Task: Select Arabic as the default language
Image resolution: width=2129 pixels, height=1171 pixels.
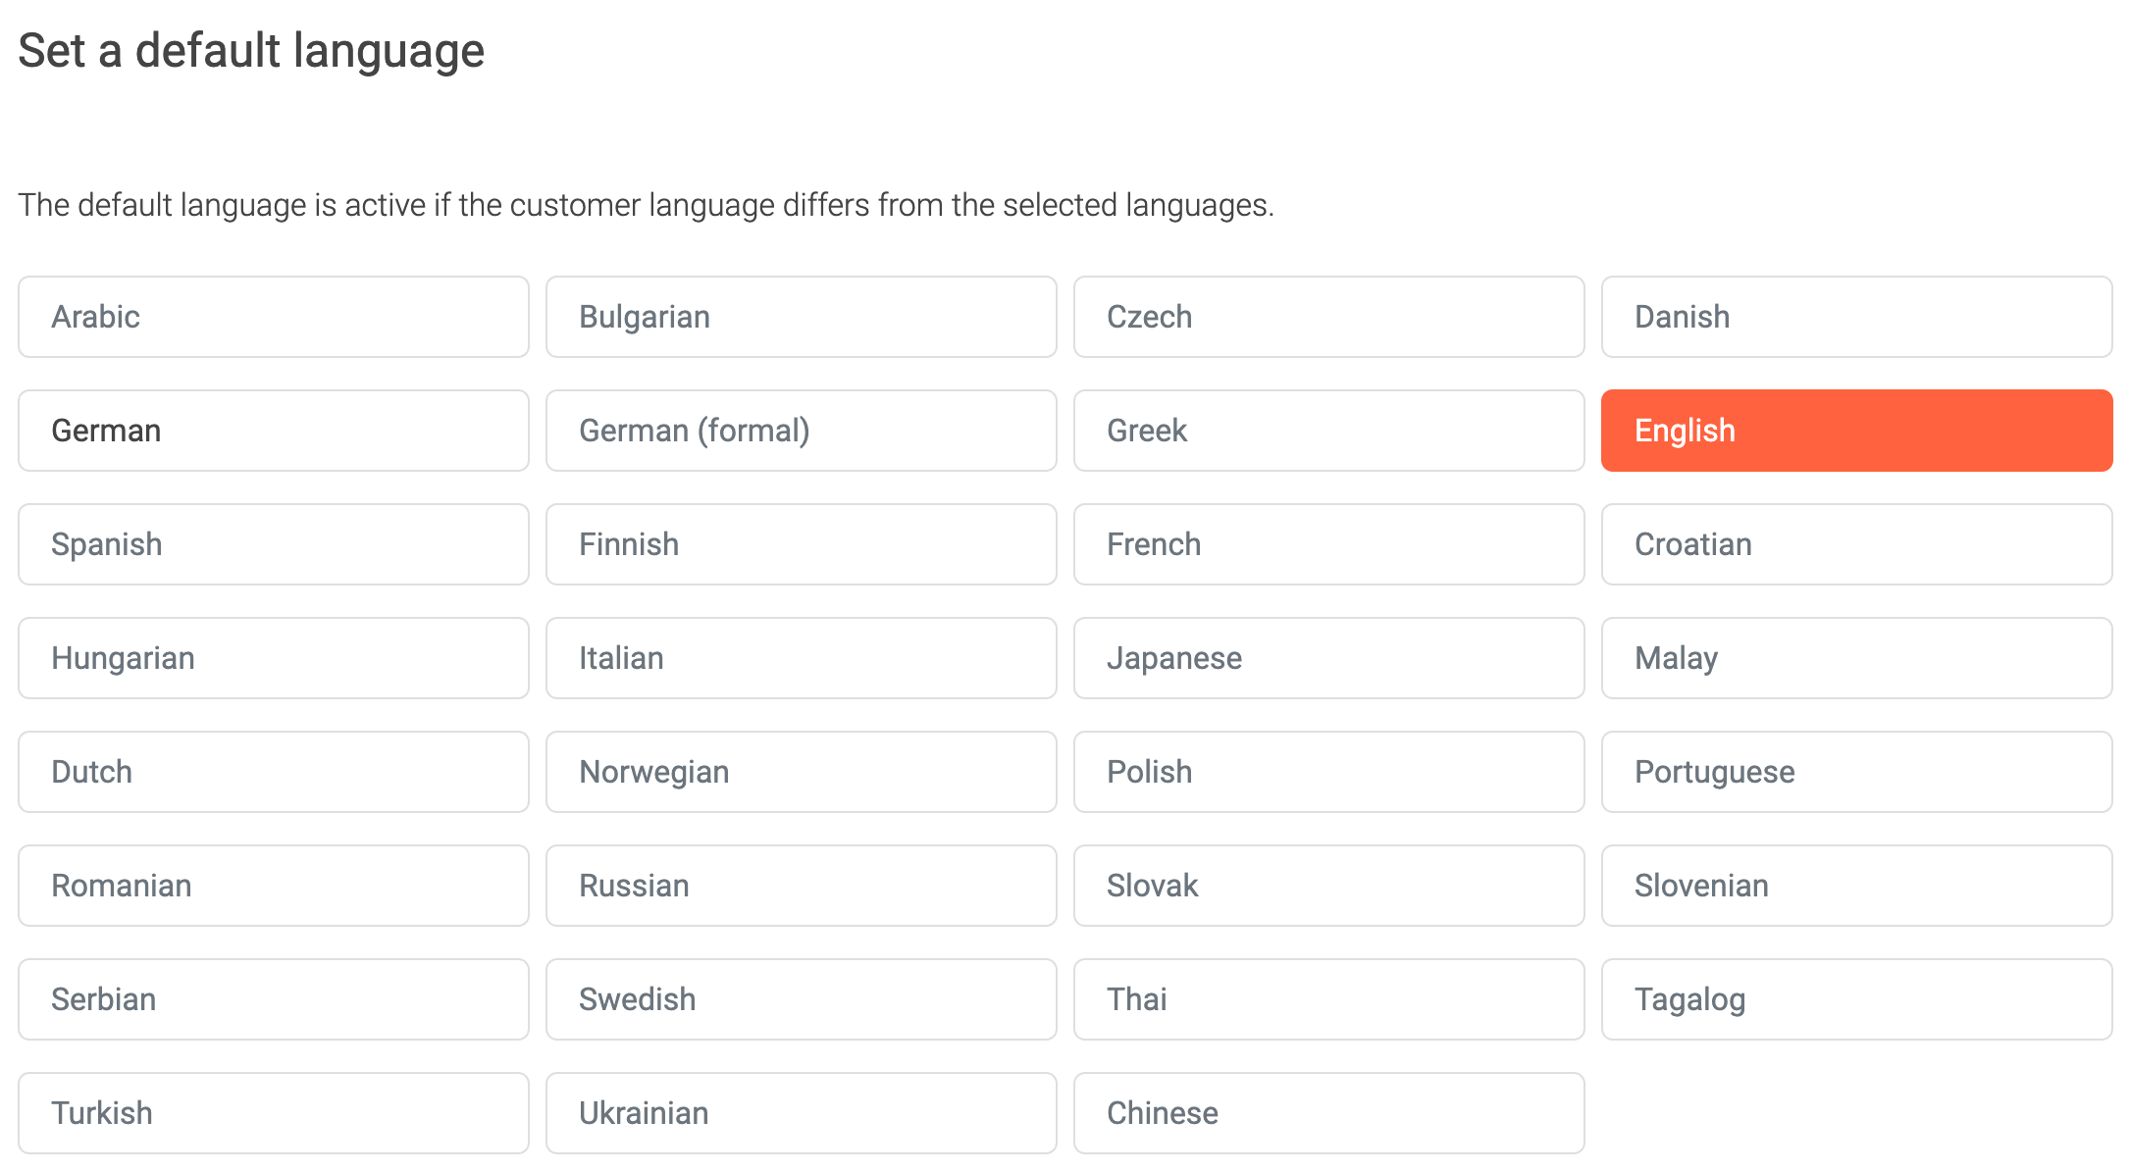Action: 273,317
